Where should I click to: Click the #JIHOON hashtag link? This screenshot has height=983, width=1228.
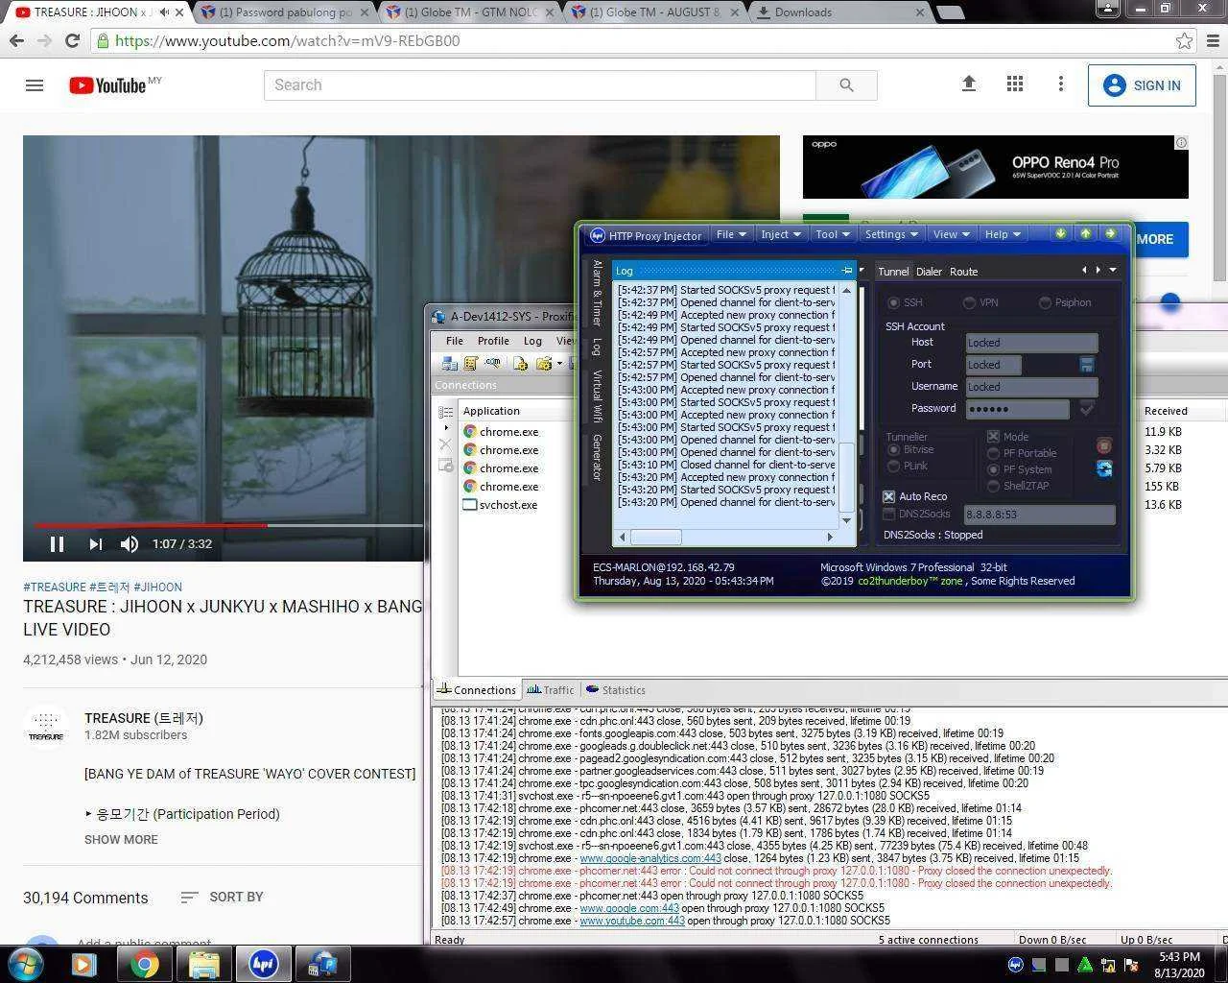157,587
